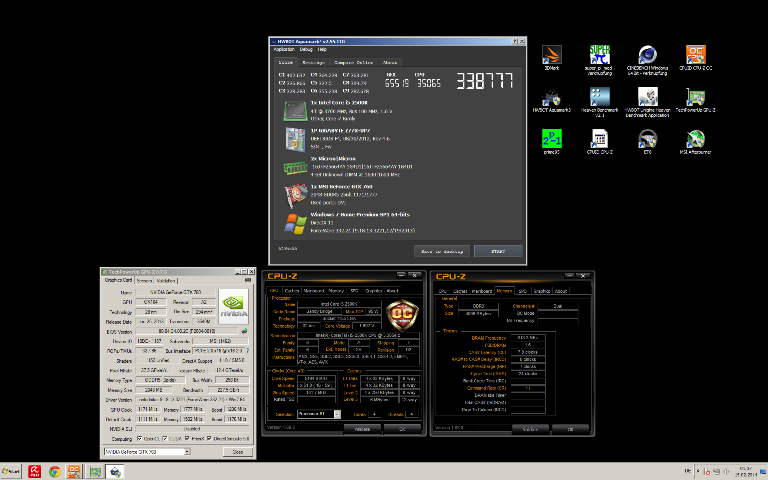Click Windows logo icon in Aquamark
The height and width of the screenshot is (480, 768).
(x=295, y=224)
